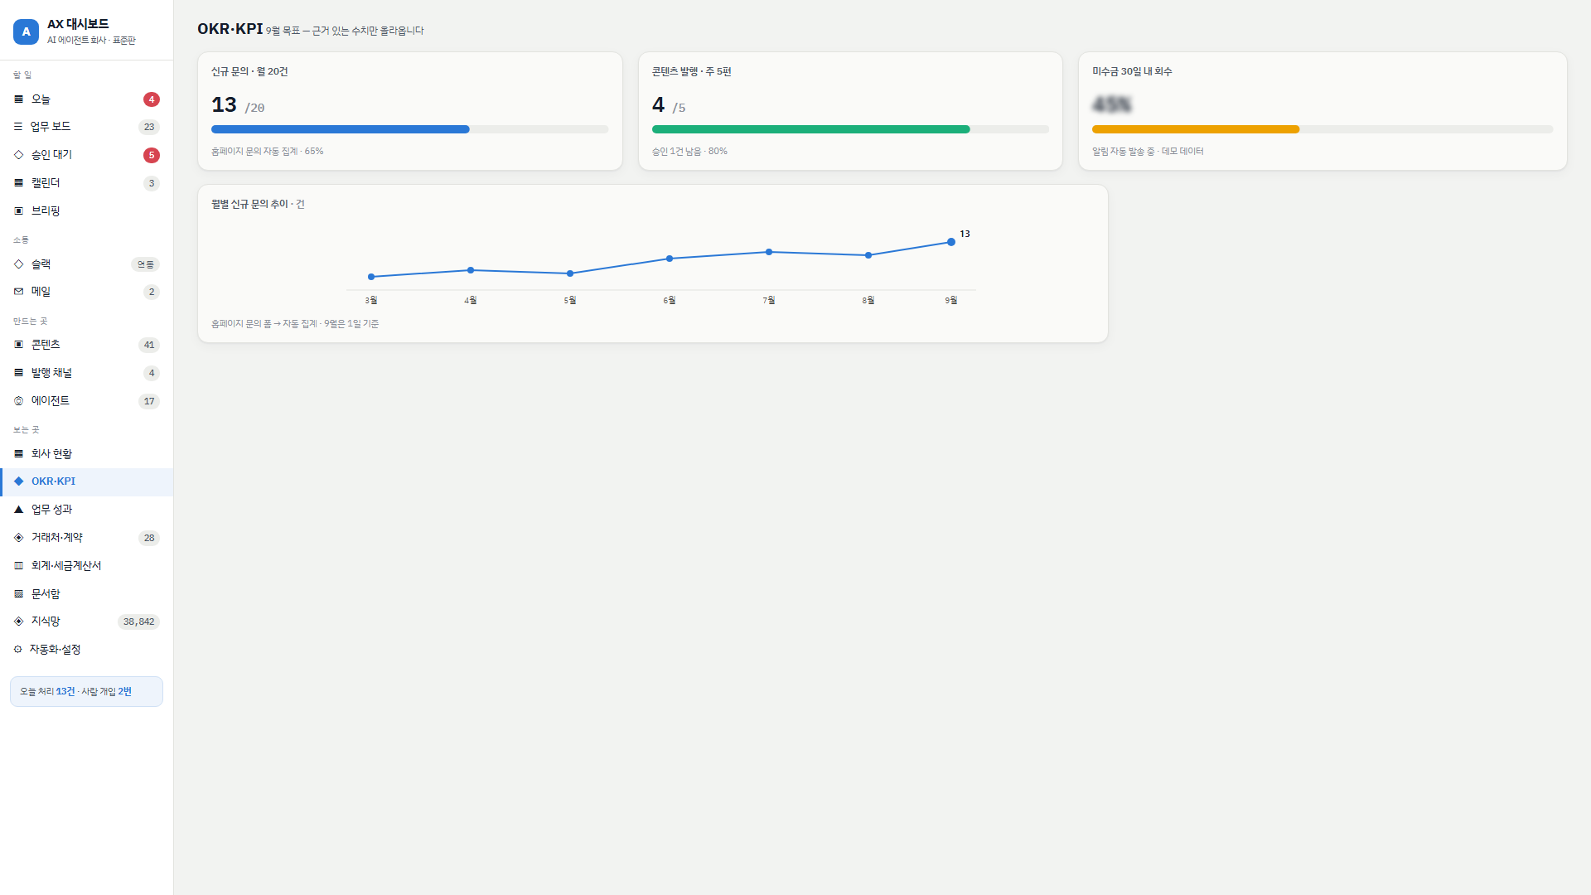The image size is (1591, 895).
Task: Select the 9월 data point on chart
Action: pos(951,242)
